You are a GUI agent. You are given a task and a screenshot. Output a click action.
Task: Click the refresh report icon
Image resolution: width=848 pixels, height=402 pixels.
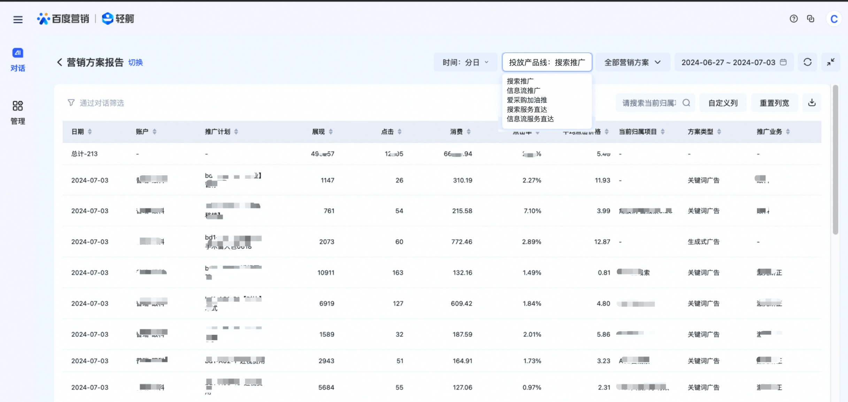[807, 62]
